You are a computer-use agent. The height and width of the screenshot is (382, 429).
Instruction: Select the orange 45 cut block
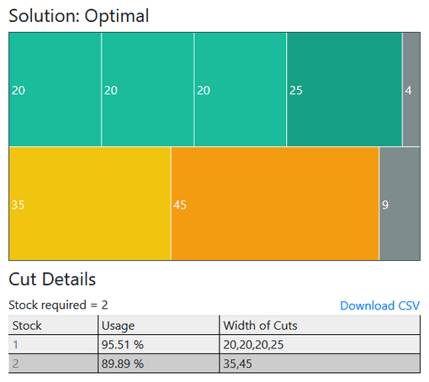[275, 204]
